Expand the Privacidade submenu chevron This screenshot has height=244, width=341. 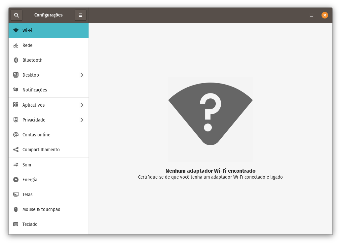pos(82,120)
